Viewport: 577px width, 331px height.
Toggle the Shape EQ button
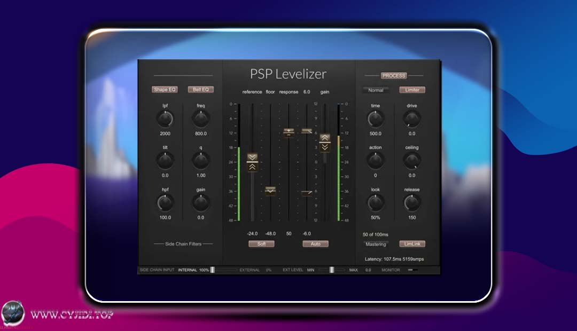165,89
